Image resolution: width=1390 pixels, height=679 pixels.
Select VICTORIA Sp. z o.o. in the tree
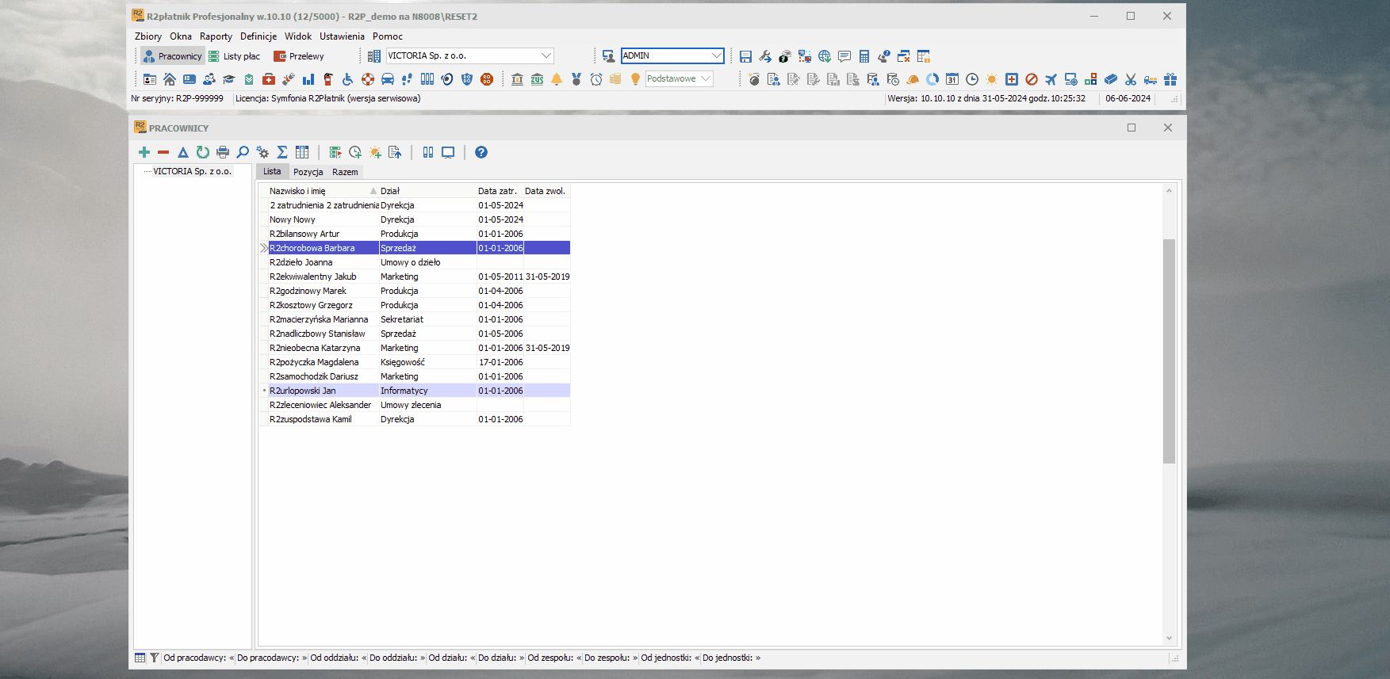coord(193,171)
